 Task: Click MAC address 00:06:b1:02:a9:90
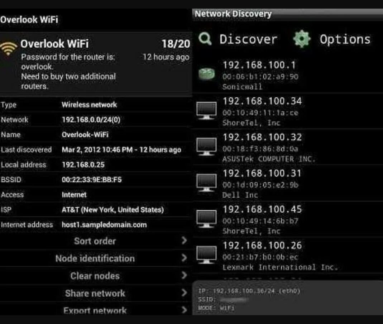pos(260,77)
